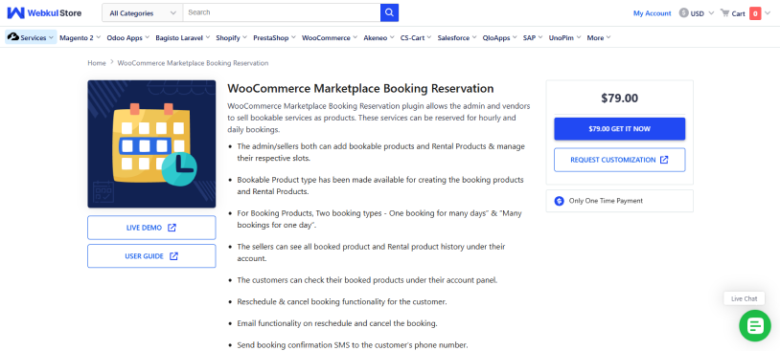This screenshot has height=351, width=780.
Task: Click the Only One Time Payment coin icon
Action: pyautogui.click(x=559, y=201)
